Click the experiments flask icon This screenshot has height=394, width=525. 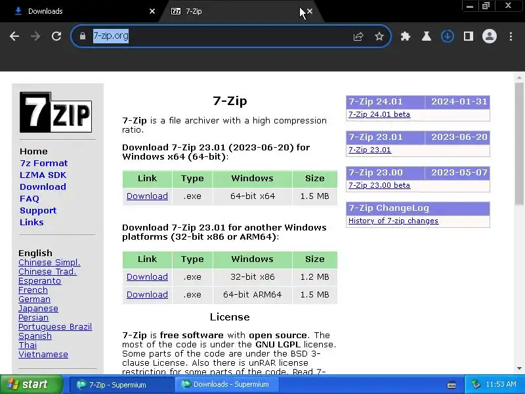pos(426,36)
